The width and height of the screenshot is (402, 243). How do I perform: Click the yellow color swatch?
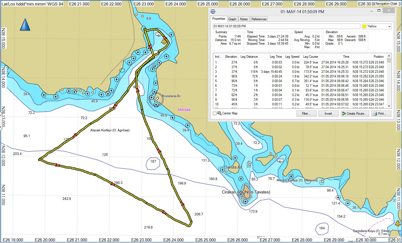pyautogui.click(x=364, y=26)
